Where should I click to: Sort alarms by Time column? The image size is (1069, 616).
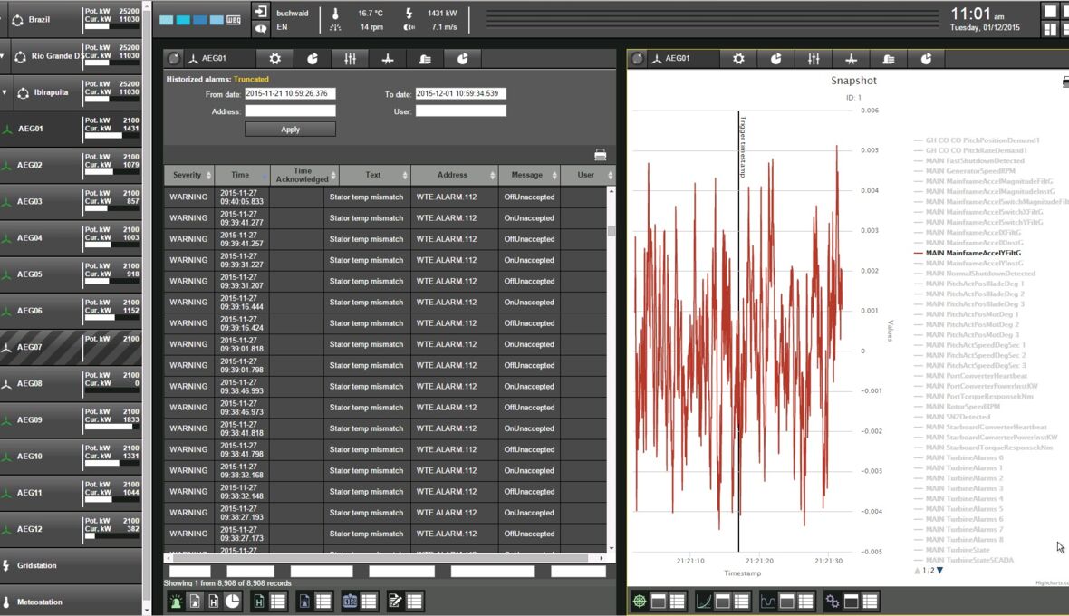242,175
